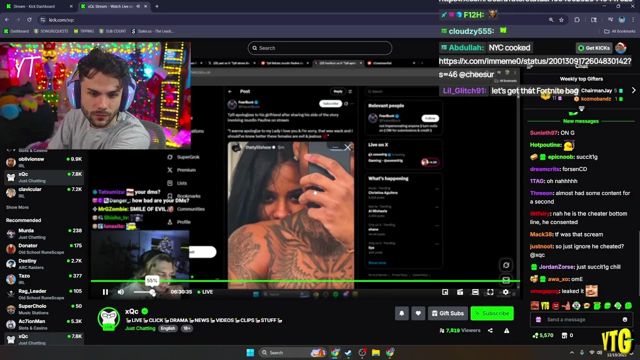640x360 pixels.
Task: Open Steam from the taskbar
Action: tap(348, 352)
